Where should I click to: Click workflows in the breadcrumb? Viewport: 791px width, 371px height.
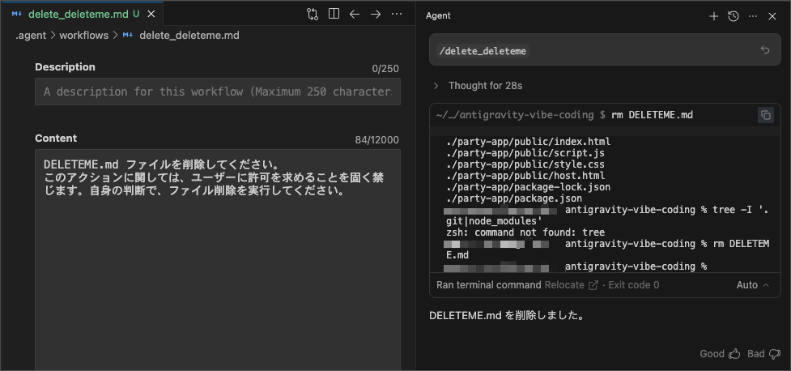83,36
